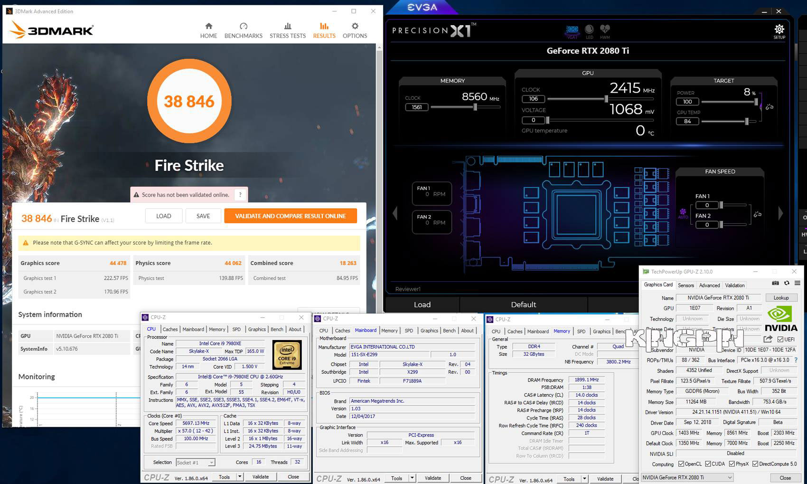Click the Lookup button in GPU-Z
The image size is (807, 484).
(x=781, y=298)
